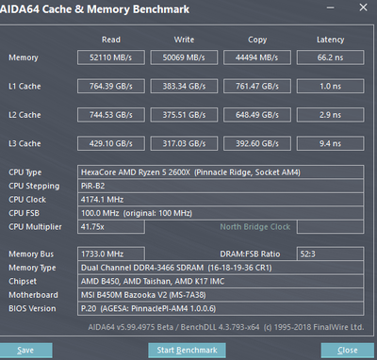Click the Memory Type field DDR4-3466
The height and width of the screenshot is (360, 377).
[x=221, y=268]
